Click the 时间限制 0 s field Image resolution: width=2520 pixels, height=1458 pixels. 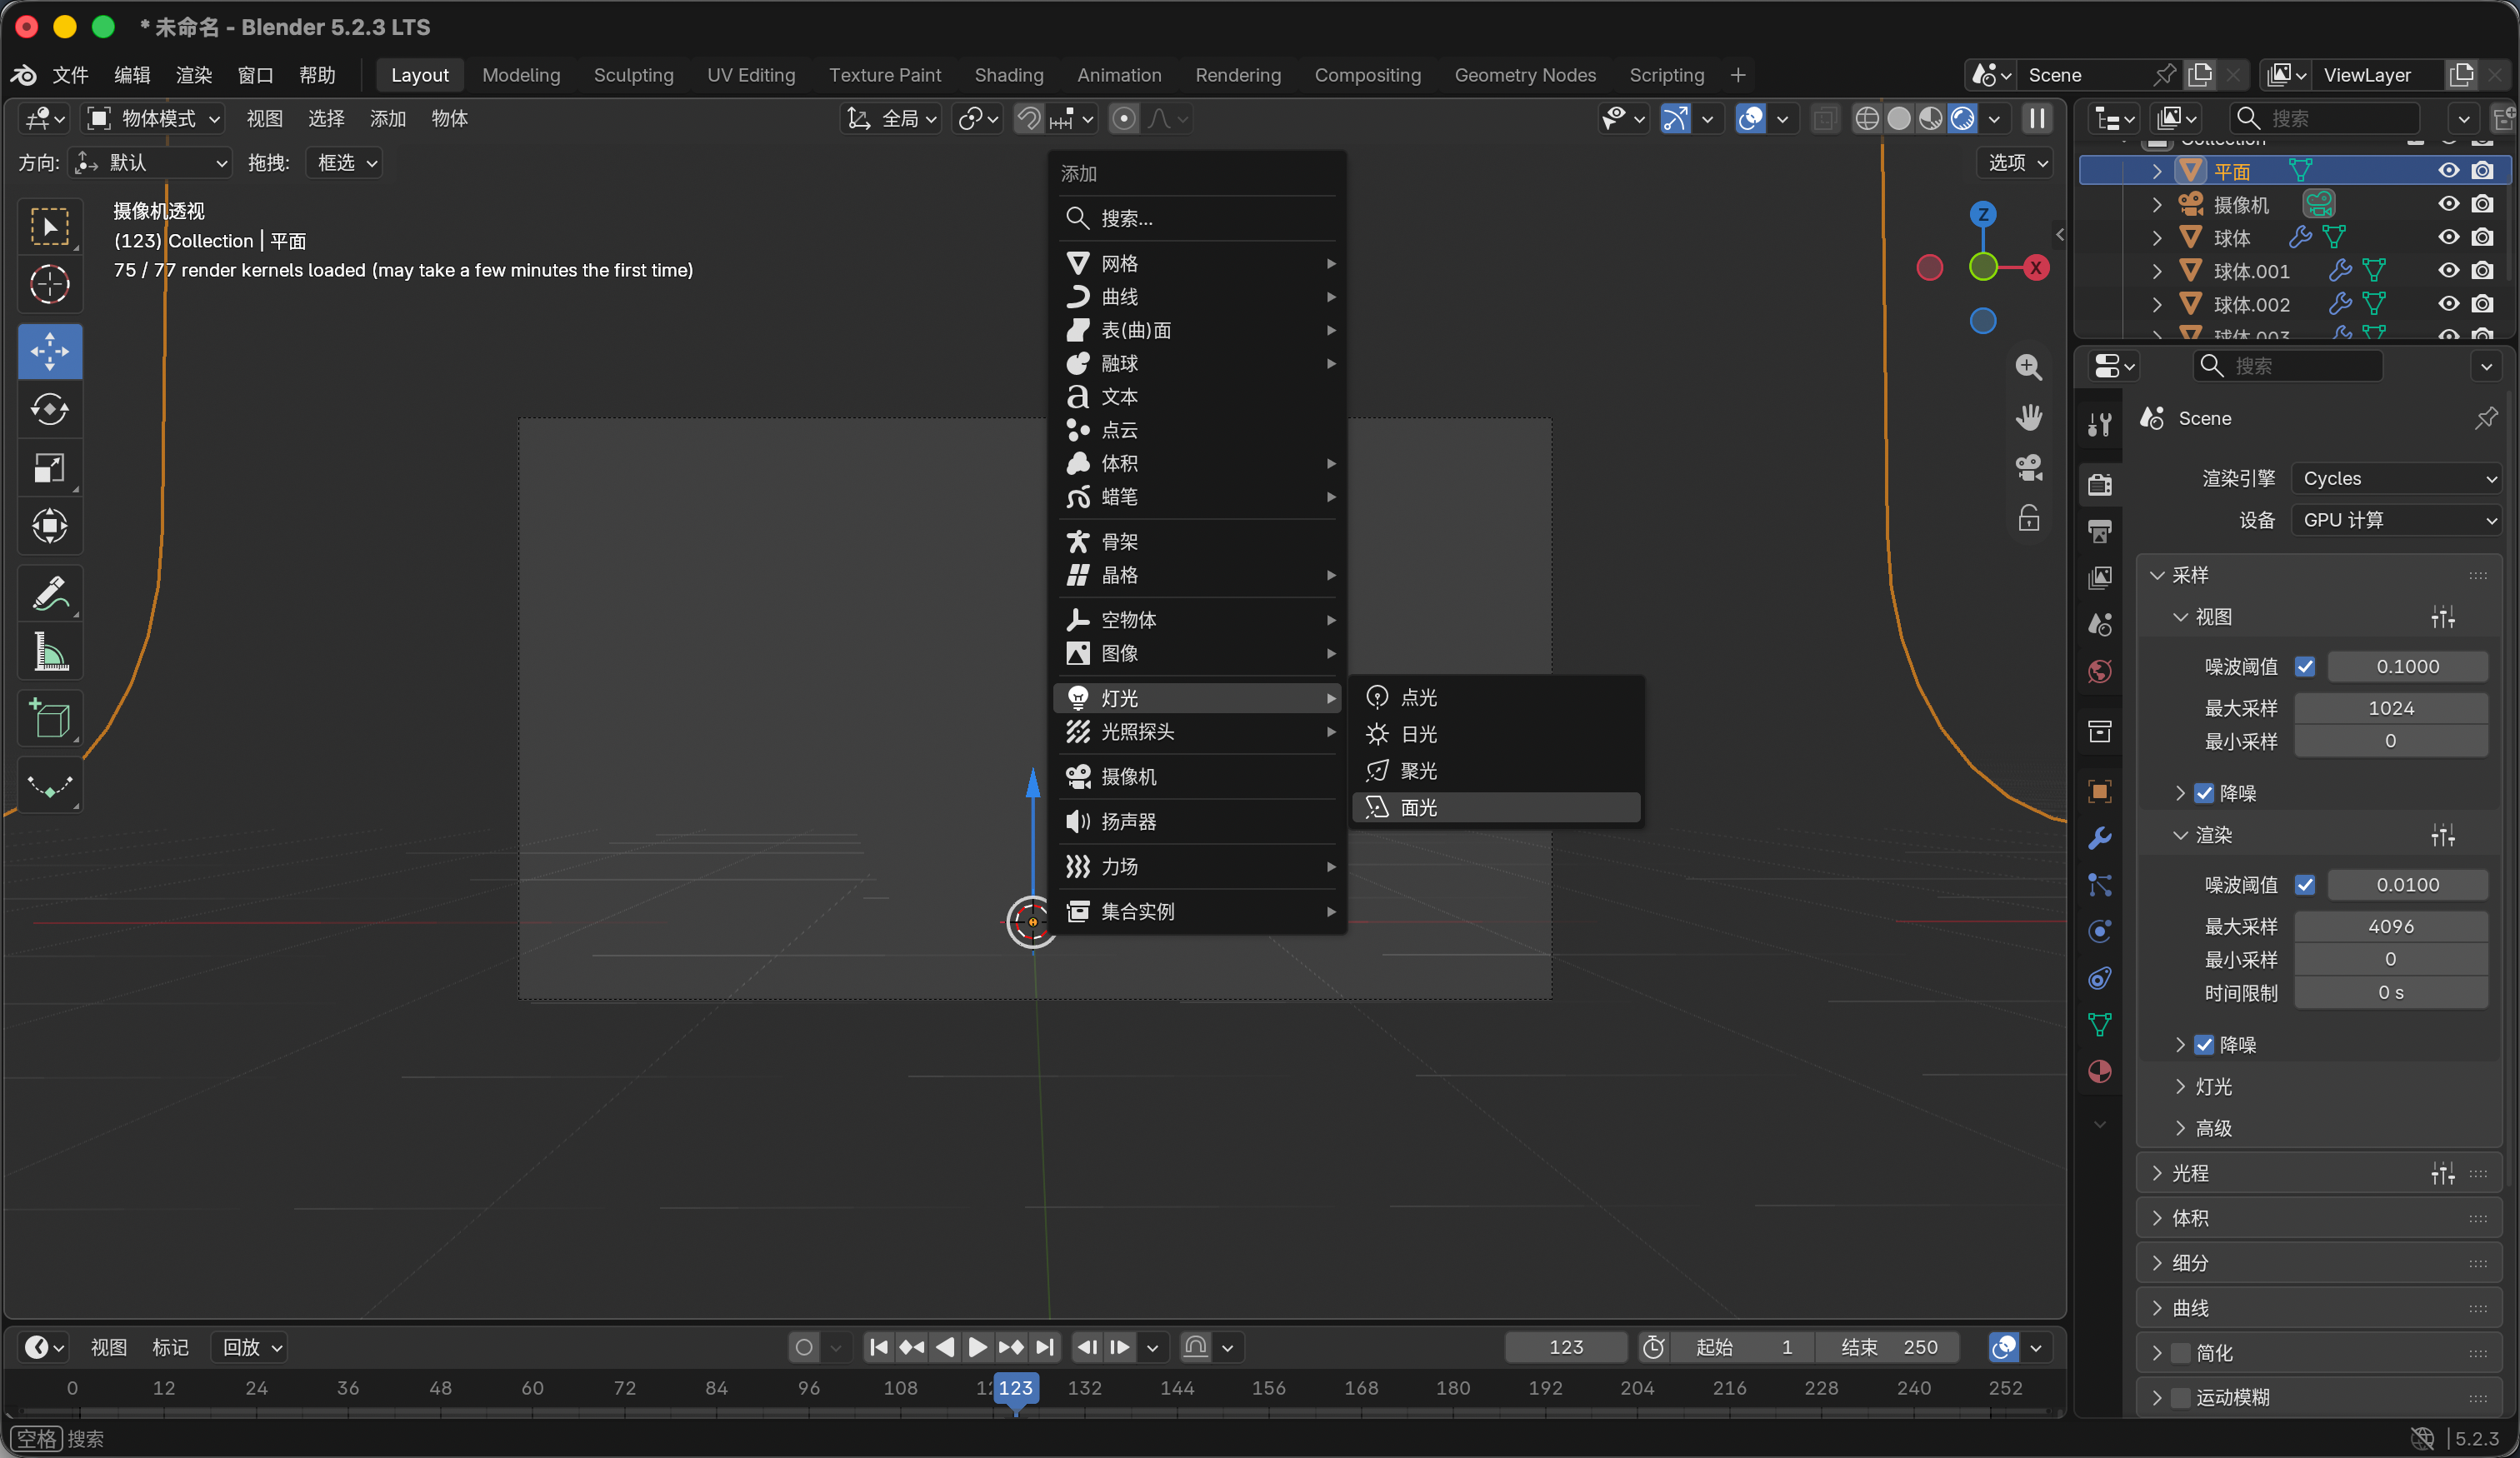click(2390, 992)
